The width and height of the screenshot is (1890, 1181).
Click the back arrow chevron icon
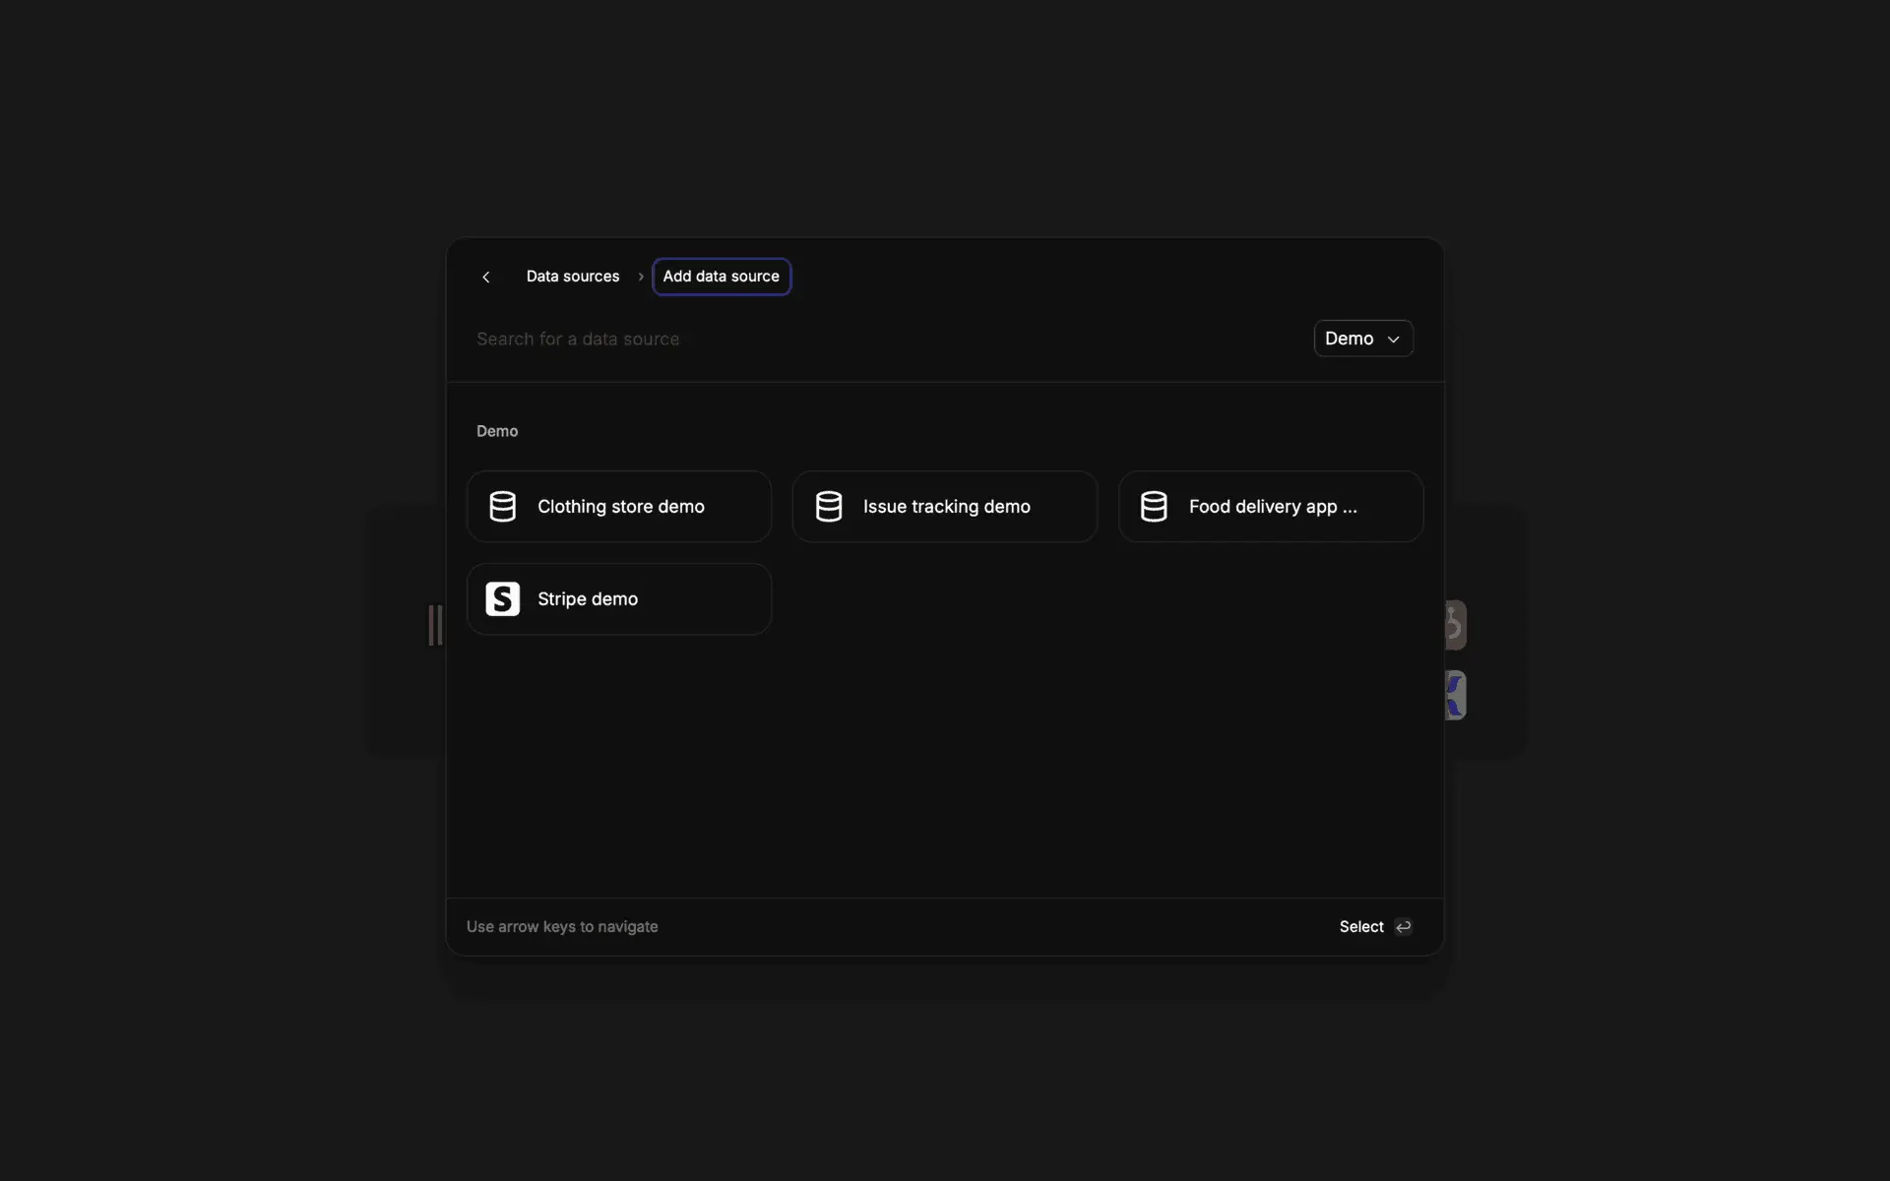click(x=485, y=277)
